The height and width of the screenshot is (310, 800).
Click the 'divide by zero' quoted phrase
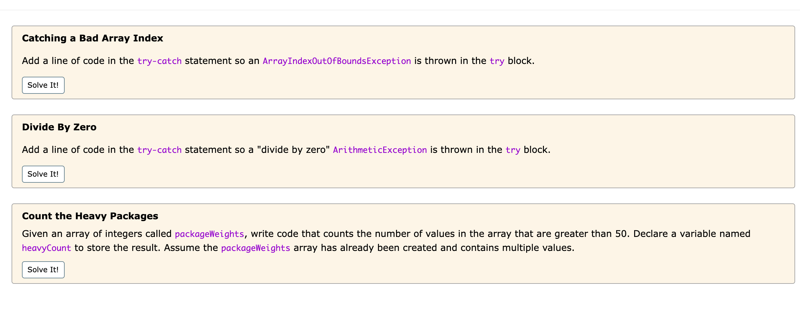pos(293,150)
